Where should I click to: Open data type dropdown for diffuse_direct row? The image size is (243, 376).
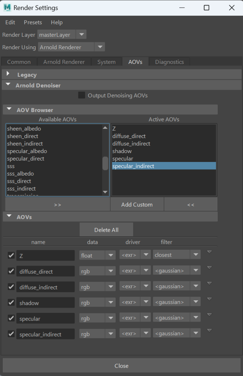(x=97, y=271)
